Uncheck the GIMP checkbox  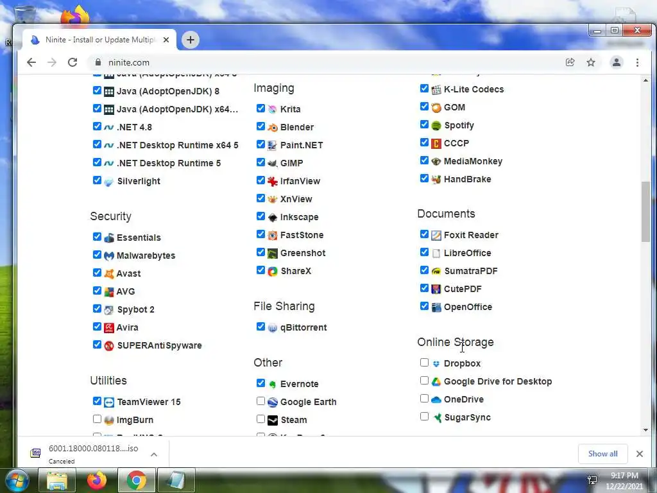pos(260,162)
